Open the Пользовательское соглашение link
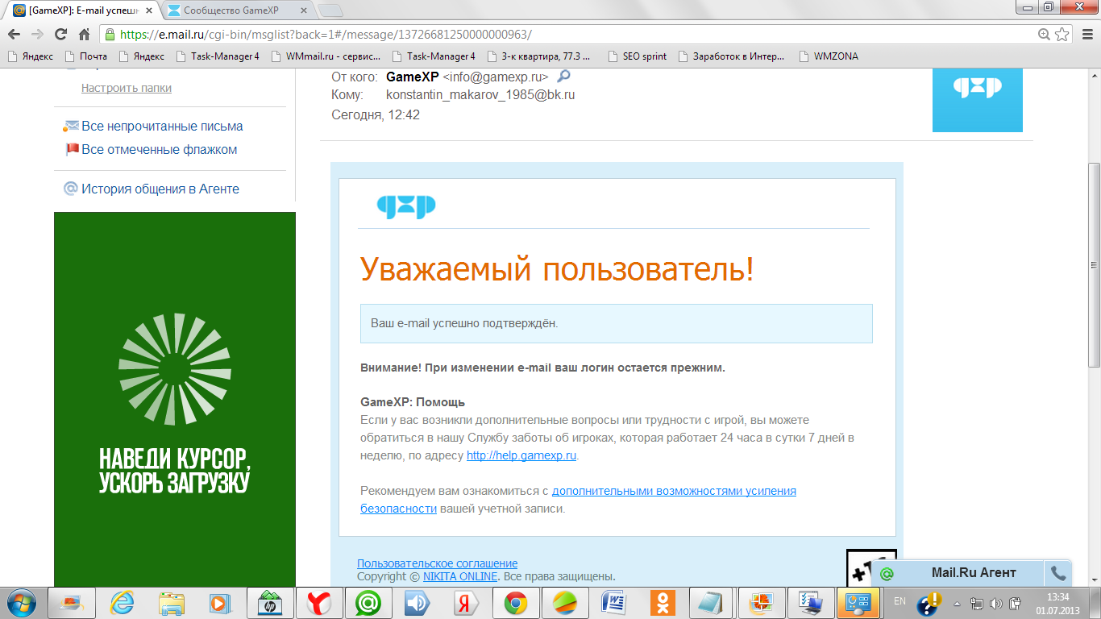This screenshot has height=619, width=1101. (x=437, y=563)
